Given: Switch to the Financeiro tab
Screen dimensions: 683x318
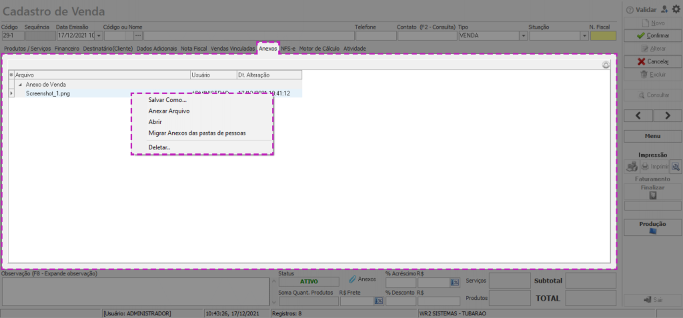Looking at the screenshot, I should tap(67, 49).
